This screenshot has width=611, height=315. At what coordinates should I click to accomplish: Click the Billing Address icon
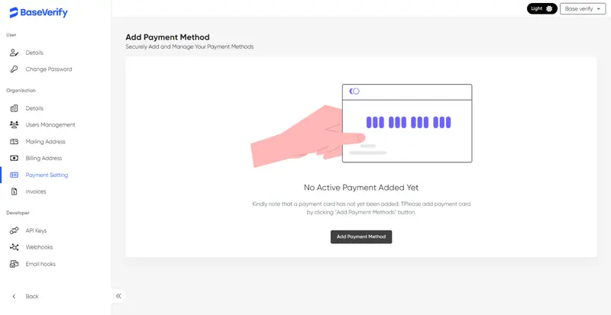pyautogui.click(x=14, y=159)
